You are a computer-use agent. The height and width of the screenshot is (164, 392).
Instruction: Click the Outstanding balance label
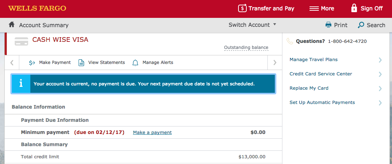[246, 48]
